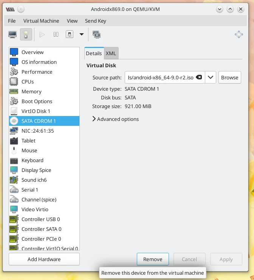Viewport: 254px width, 280px height.
Task: Open the manage snapshots view icon
Action: (x=96, y=34)
